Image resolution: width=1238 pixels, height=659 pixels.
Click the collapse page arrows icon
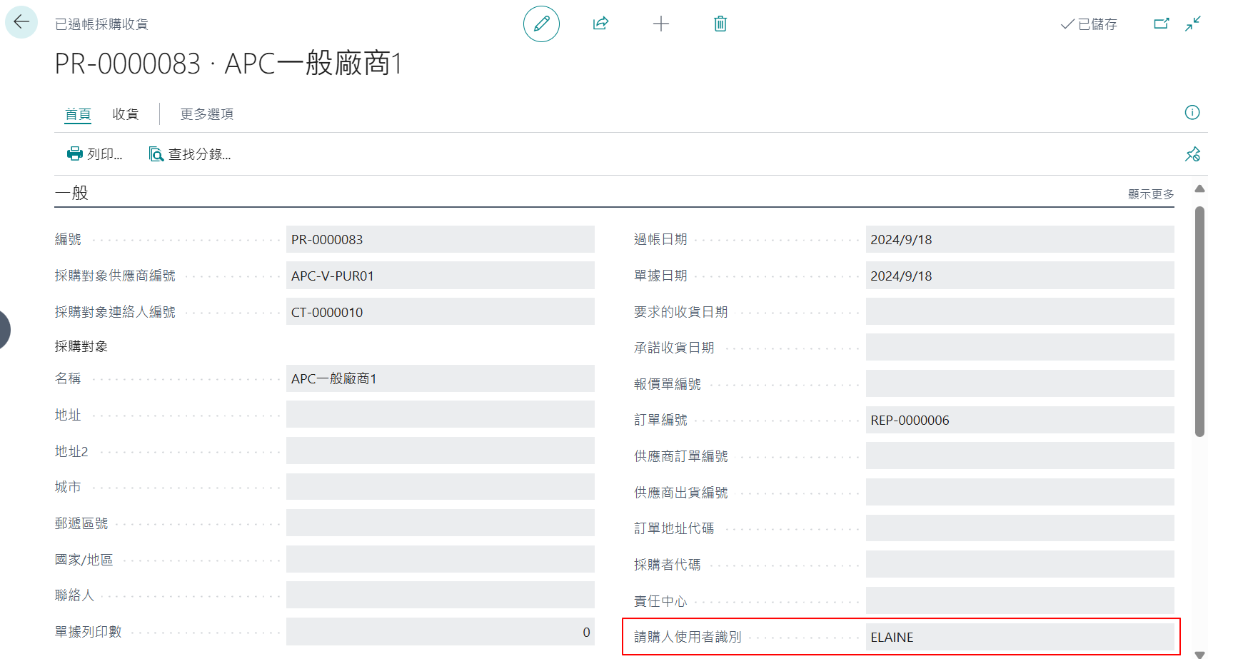click(x=1193, y=24)
